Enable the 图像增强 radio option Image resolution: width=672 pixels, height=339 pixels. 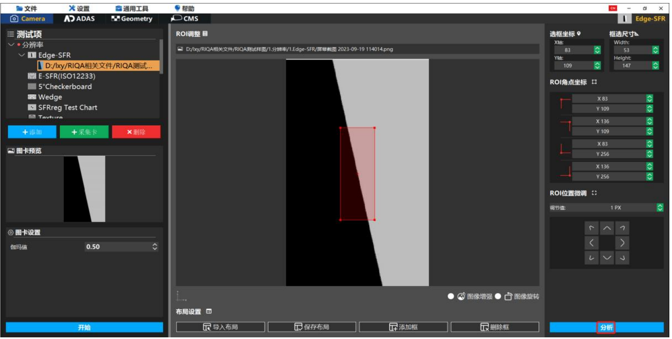point(451,296)
